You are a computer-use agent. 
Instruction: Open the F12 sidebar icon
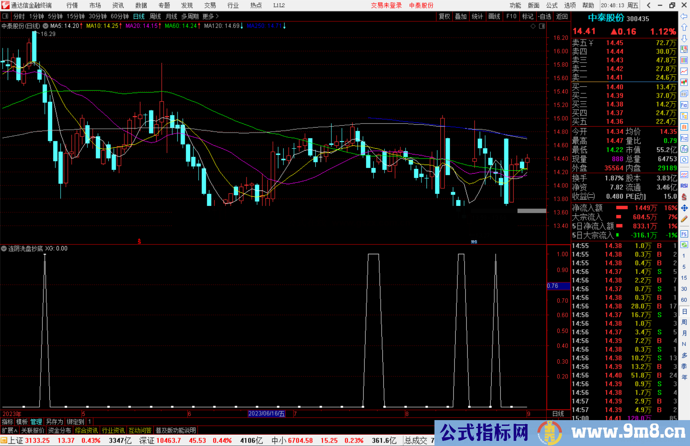(x=684, y=138)
